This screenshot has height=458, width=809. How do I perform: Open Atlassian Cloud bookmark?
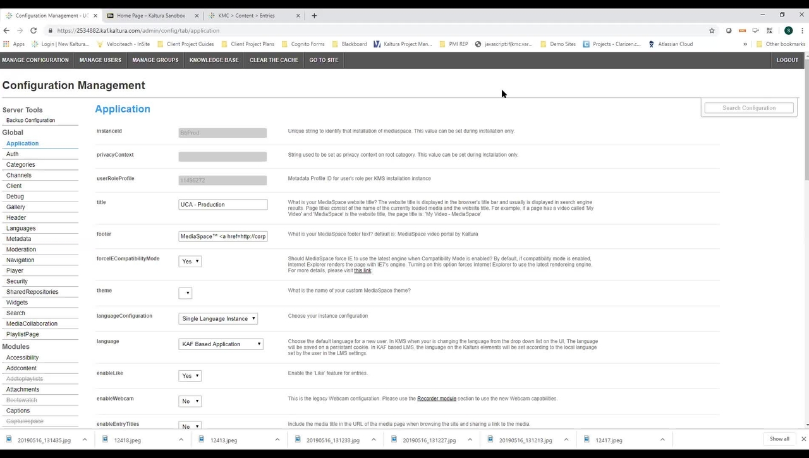click(x=671, y=44)
